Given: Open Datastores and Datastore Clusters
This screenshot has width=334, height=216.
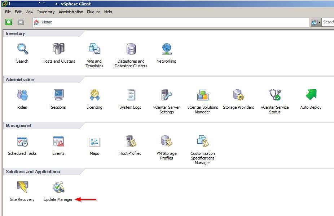Looking at the screenshot, I should (131, 49).
